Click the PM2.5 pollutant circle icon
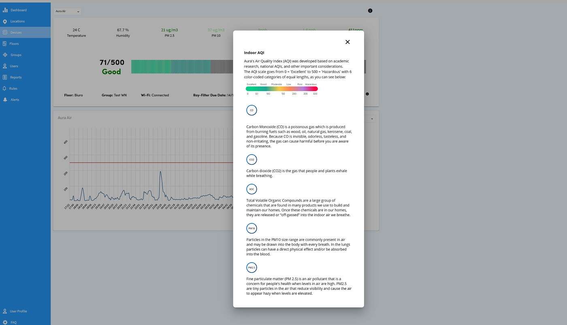The width and height of the screenshot is (567, 325). pyautogui.click(x=252, y=268)
